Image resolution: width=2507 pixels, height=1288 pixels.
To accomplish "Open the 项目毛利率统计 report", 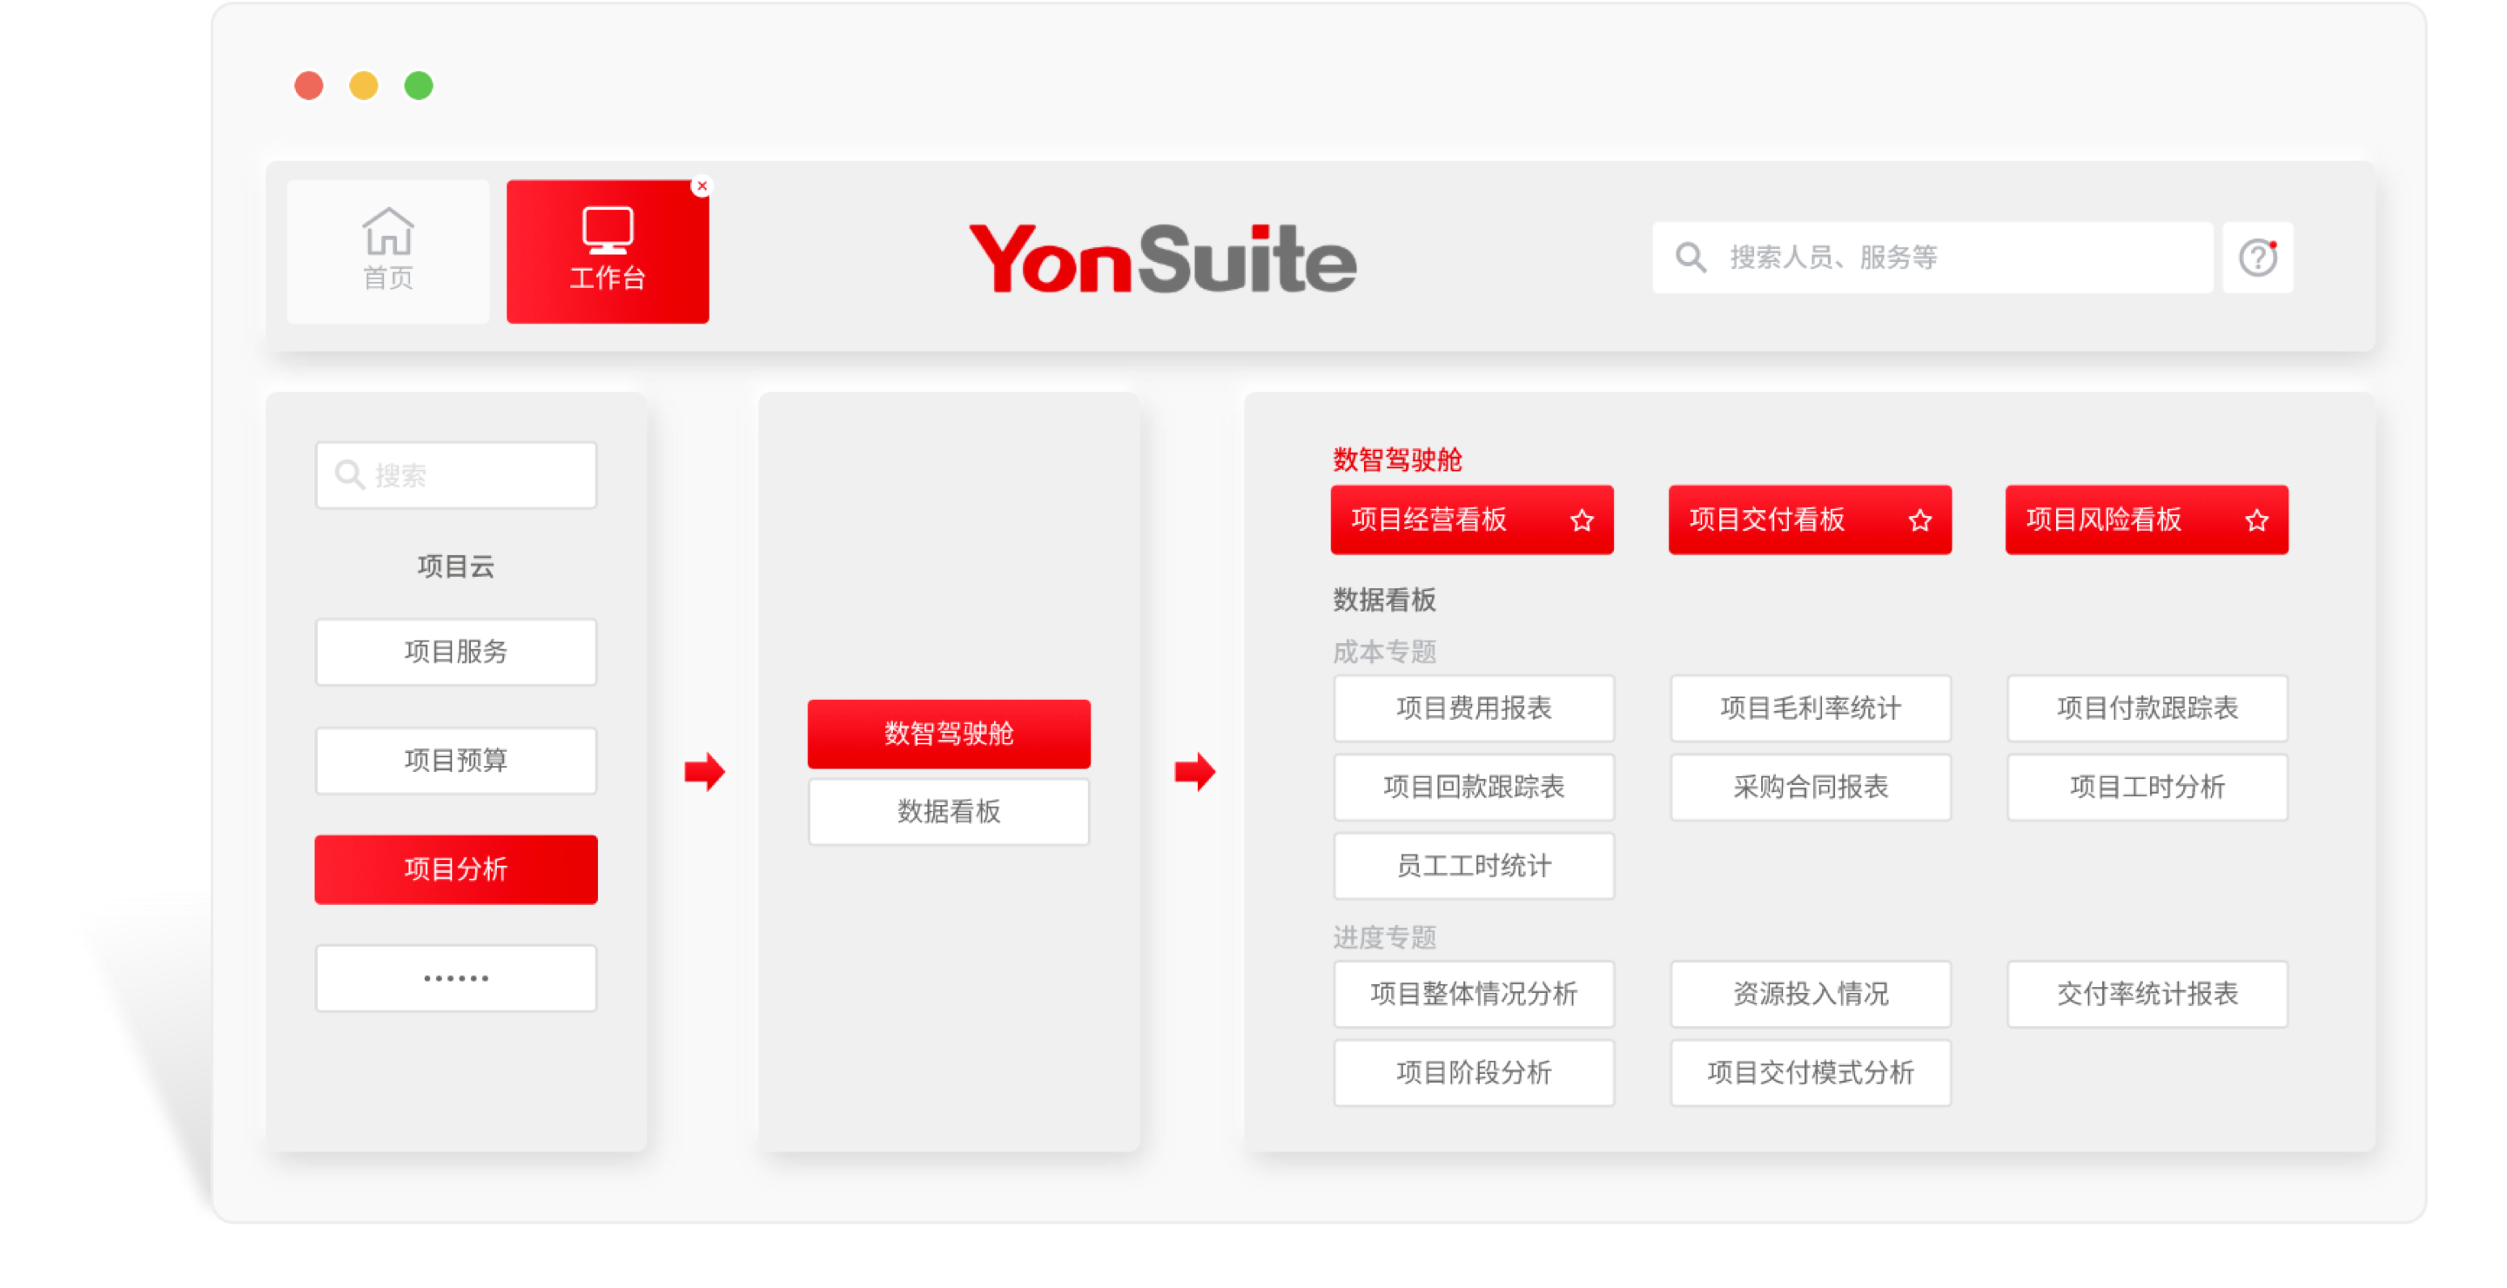I will pos(1811,708).
